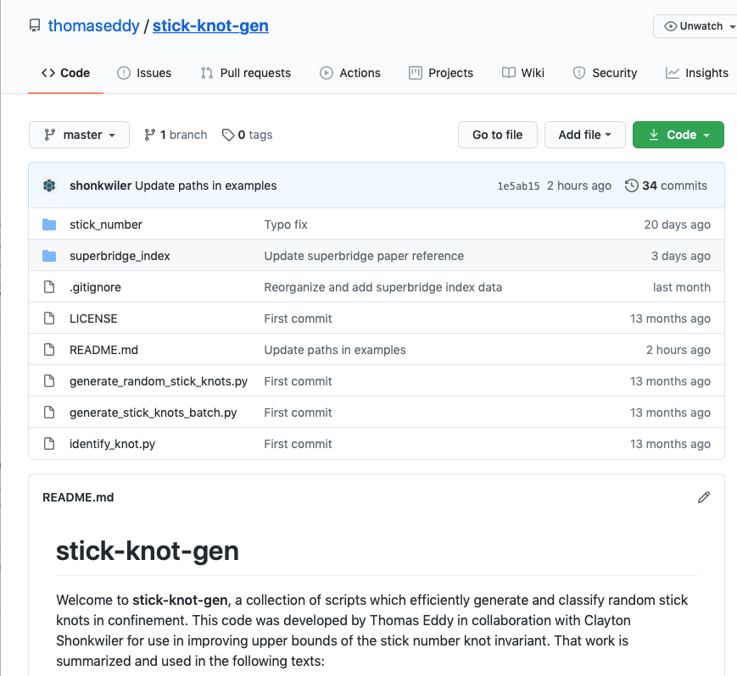View the 0 tags link
This screenshot has width=737, height=676.
click(248, 135)
